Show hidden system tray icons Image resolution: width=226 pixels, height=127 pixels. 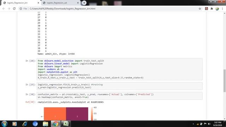(x=193, y=124)
